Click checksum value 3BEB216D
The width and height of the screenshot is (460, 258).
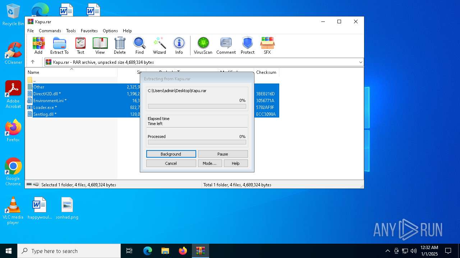click(266, 94)
